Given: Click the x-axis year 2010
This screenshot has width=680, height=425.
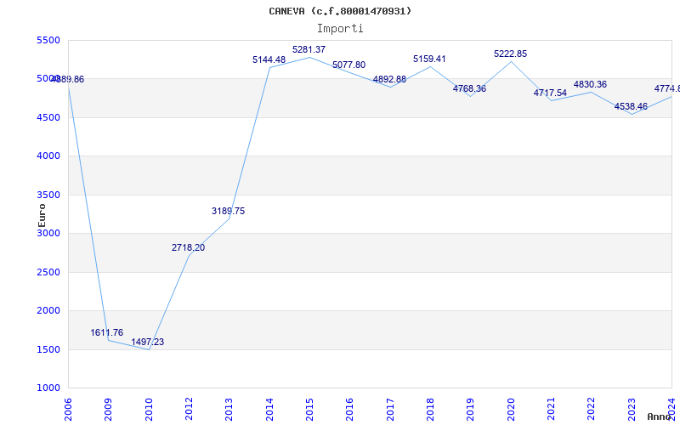Looking at the screenshot, I should point(149,410).
